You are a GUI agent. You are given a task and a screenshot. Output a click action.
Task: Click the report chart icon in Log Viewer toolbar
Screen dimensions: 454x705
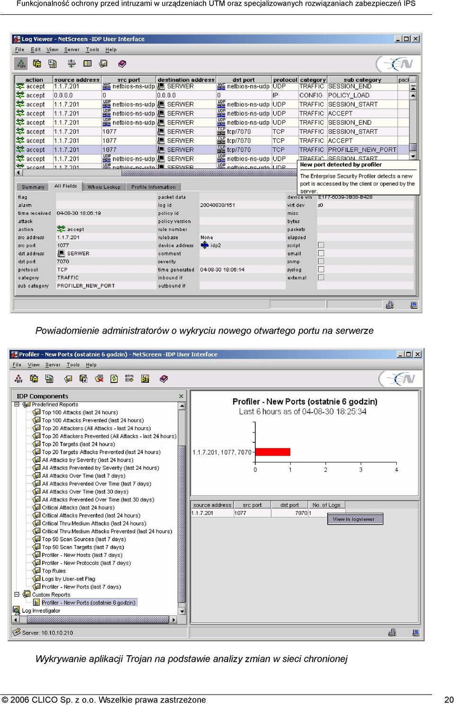(x=103, y=63)
